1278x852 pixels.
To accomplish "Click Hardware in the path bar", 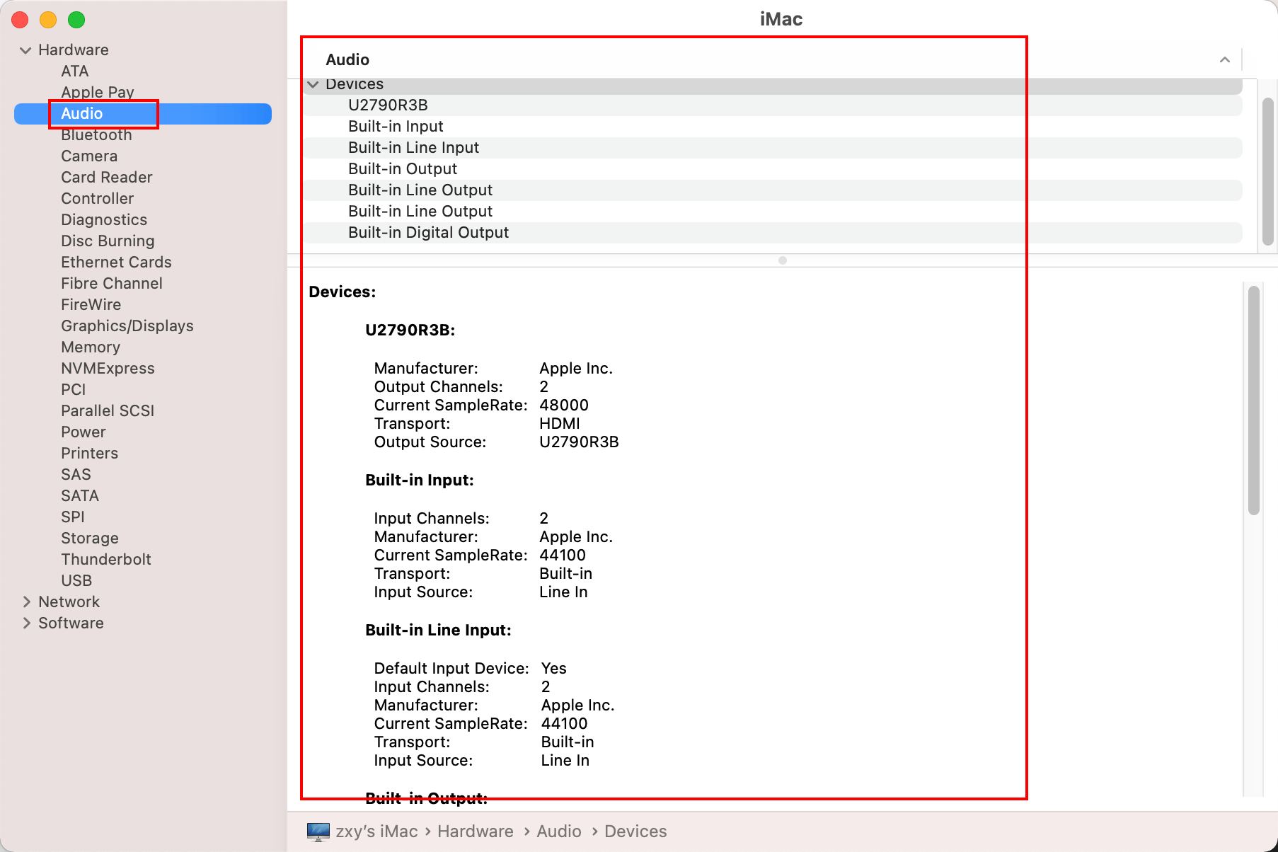I will 476,831.
